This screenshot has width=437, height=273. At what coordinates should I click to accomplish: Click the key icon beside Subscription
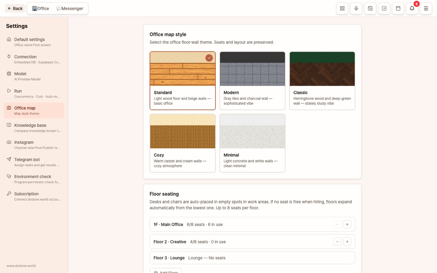click(9, 194)
